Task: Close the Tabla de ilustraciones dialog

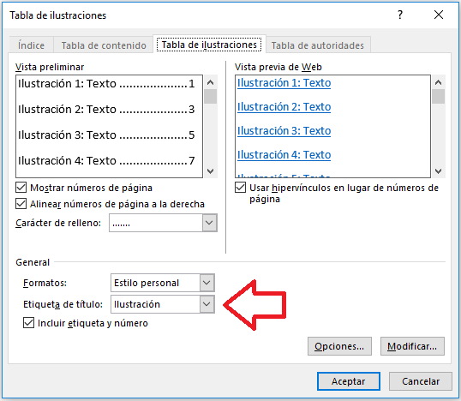Action: pos(439,15)
